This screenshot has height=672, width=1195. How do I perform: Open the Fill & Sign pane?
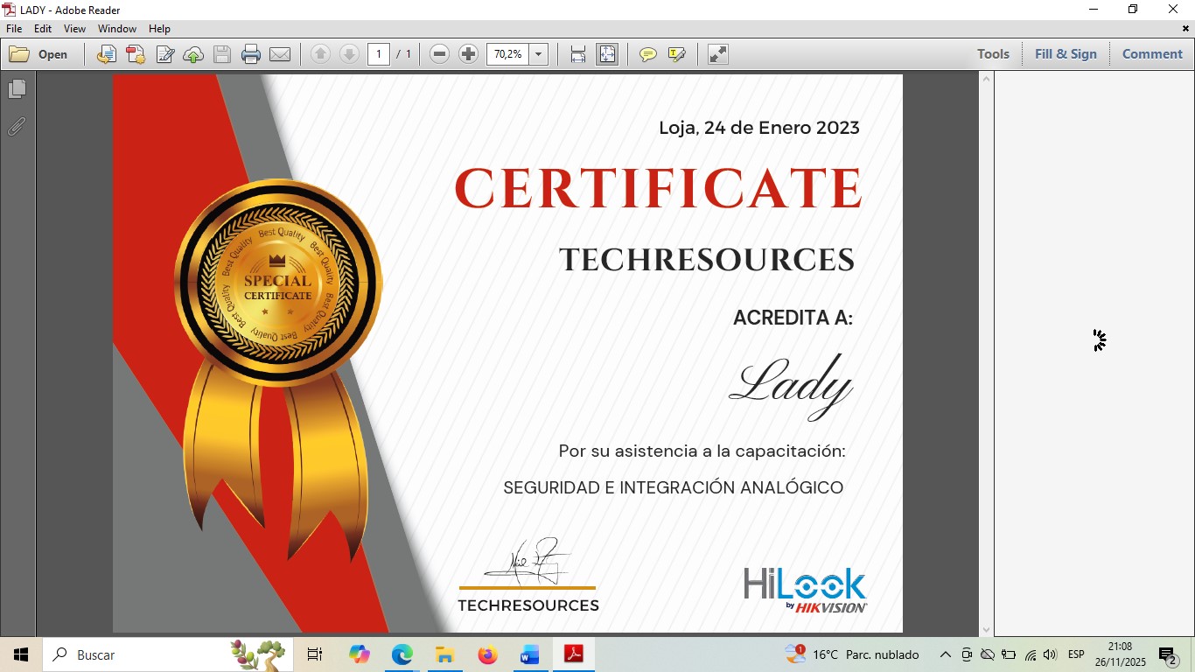click(1065, 54)
